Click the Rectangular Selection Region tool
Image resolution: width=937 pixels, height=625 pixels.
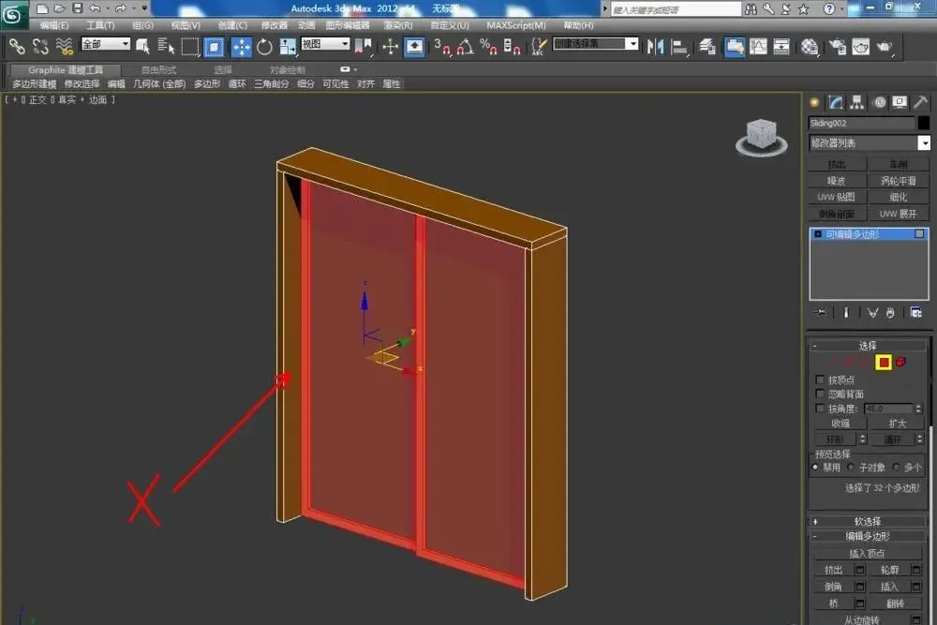[x=190, y=46]
